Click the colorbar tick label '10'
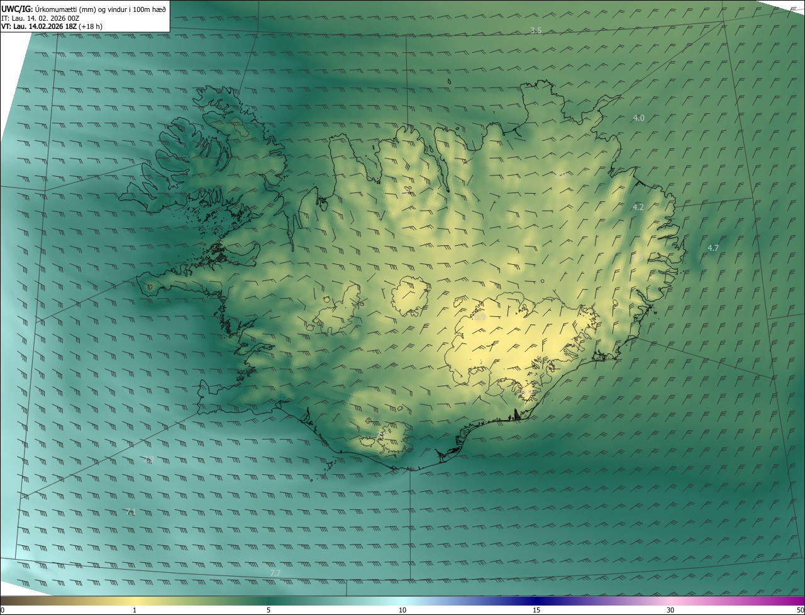The image size is (805, 615). click(x=402, y=610)
